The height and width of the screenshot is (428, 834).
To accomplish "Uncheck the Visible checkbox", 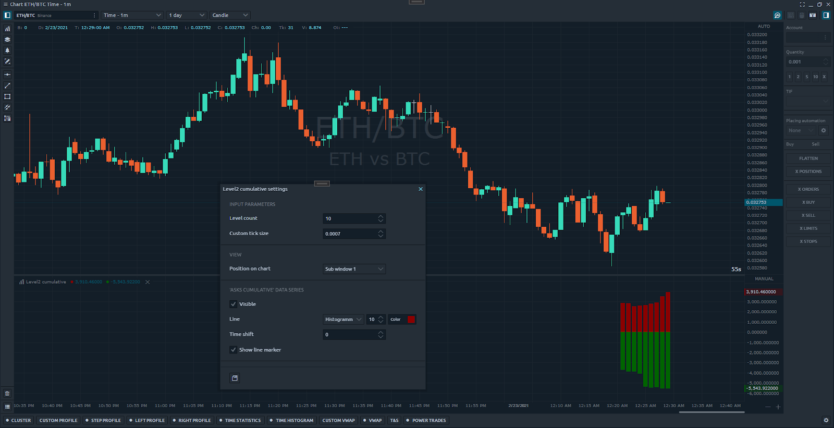I will pos(233,304).
